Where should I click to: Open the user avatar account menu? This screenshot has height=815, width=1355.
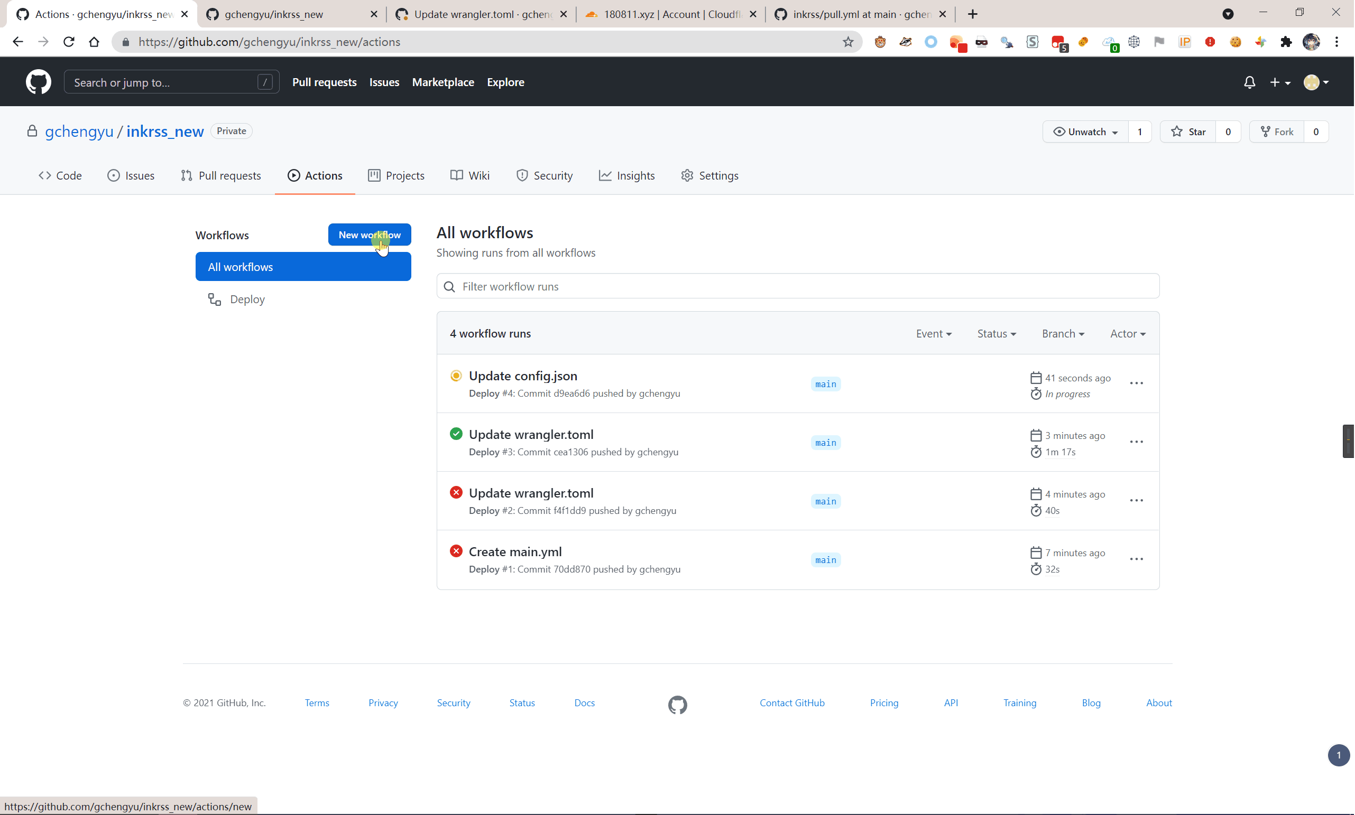pyautogui.click(x=1315, y=82)
